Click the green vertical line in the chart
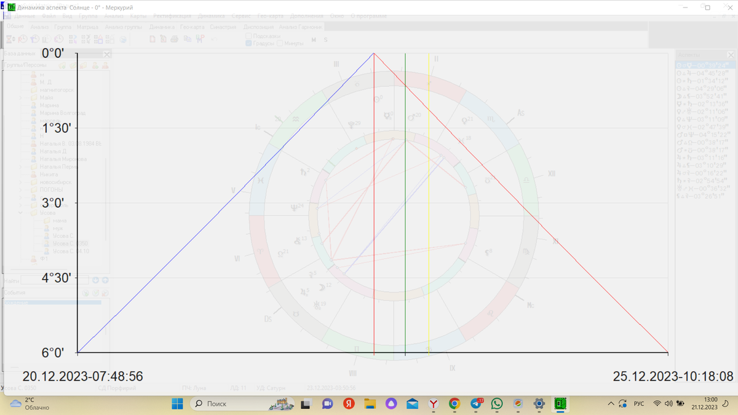Viewport: 738px width, 415px height. point(405,203)
